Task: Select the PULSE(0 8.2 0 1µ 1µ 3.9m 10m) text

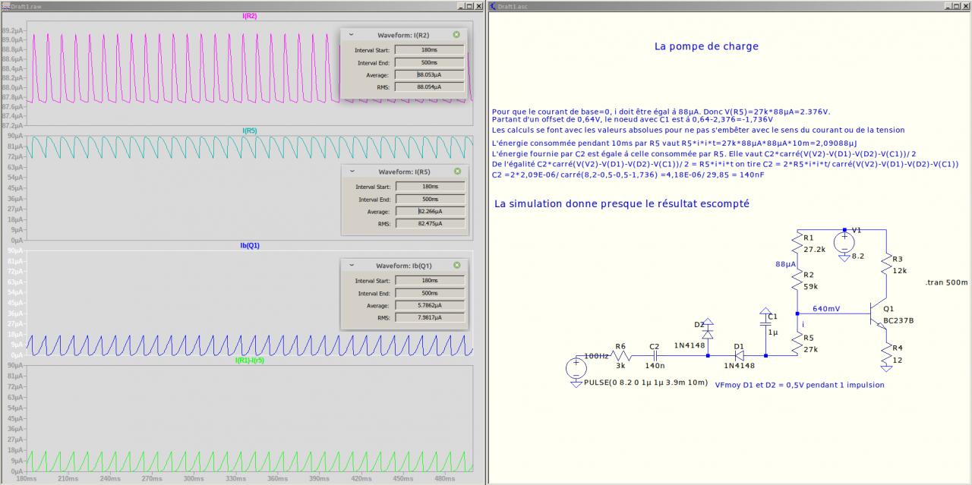Action: pyautogui.click(x=645, y=383)
